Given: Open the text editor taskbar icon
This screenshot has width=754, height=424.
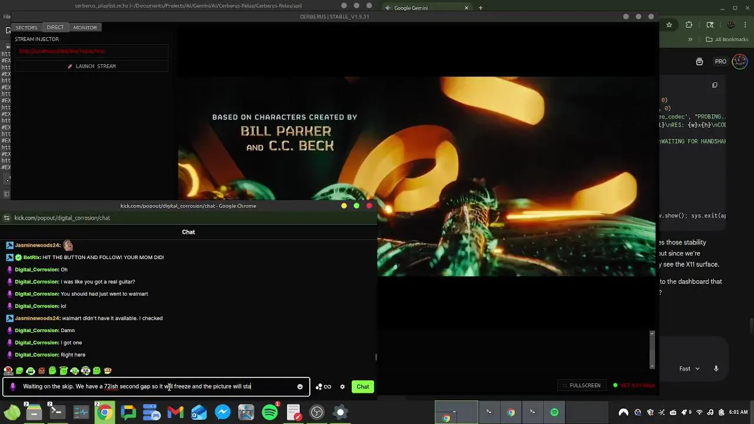Looking at the screenshot, I should coord(293,412).
